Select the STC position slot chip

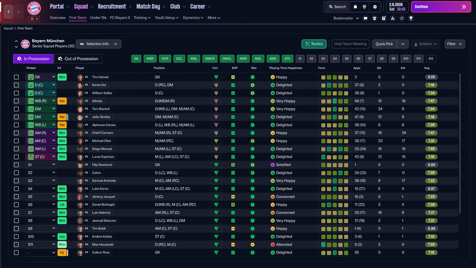(287, 59)
